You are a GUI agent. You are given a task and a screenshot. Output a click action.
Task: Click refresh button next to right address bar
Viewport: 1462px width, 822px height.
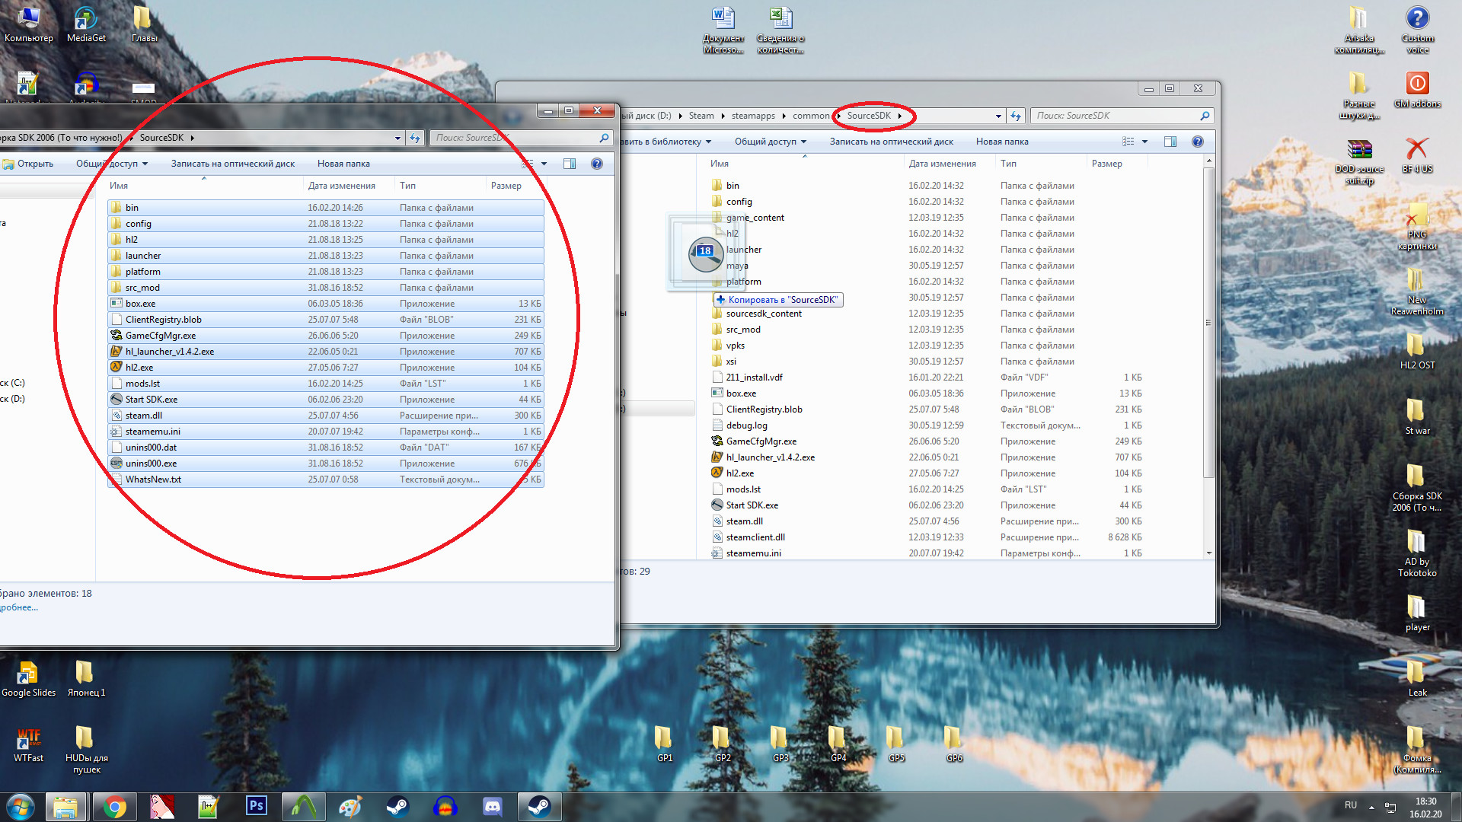click(x=1016, y=116)
